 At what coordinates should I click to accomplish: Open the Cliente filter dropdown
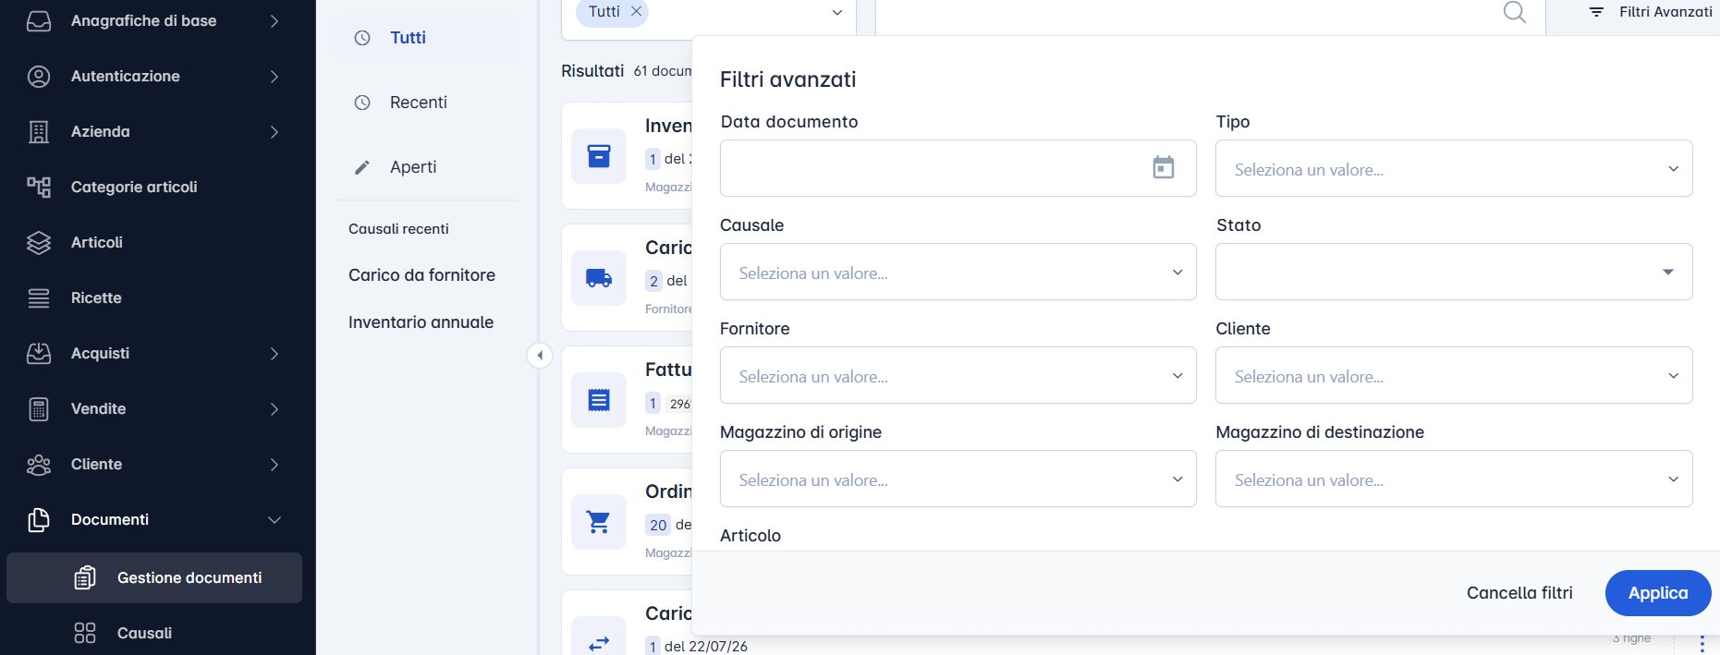(1454, 375)
